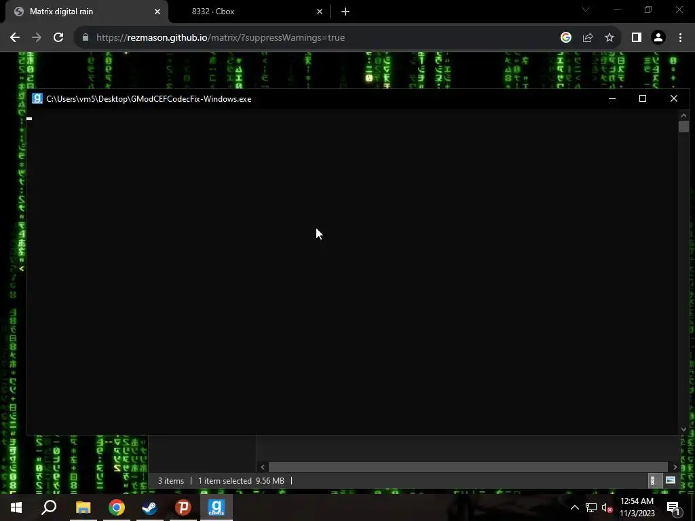
Task: Minimize the Chrome window
Action: pyautogui.click(x=617, y=9)
